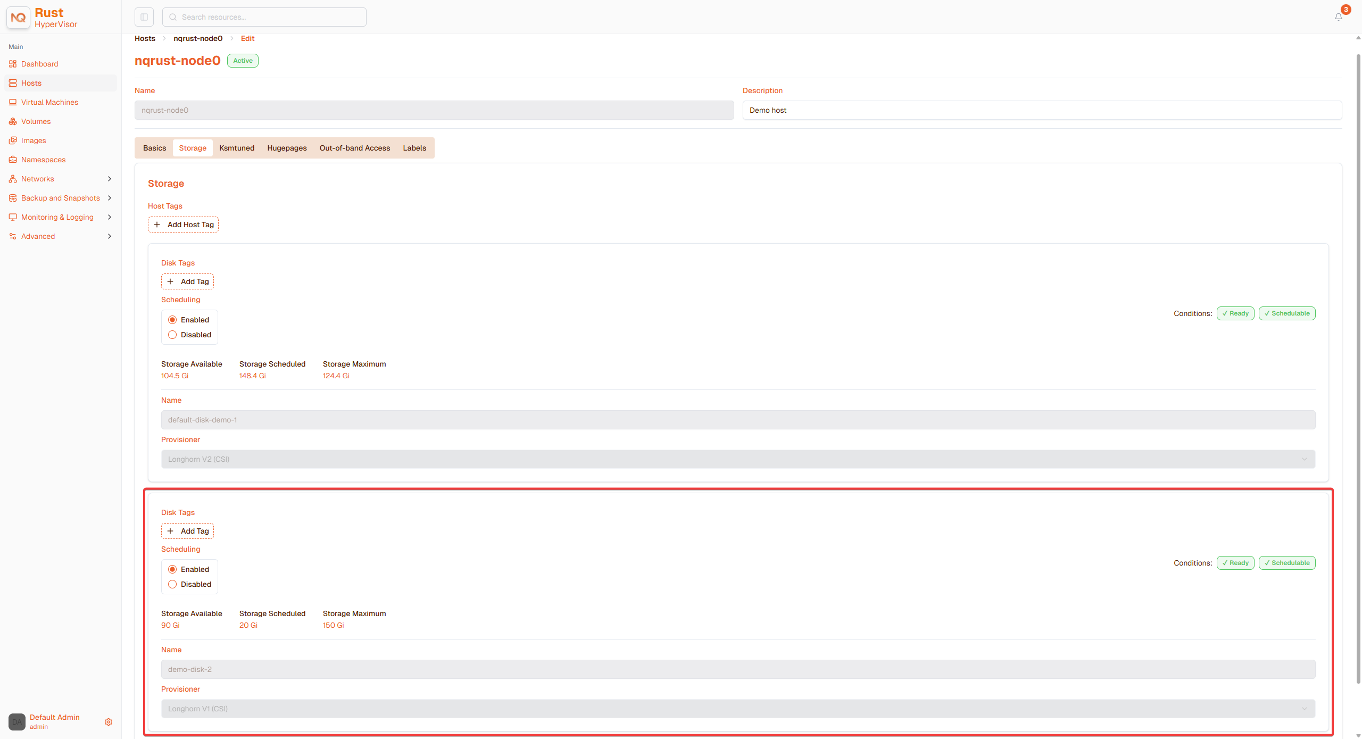Viewport: 1362px width, 739px height.
Task: Expand the Backup and Snapshots menu
Action: click(61, 198)
